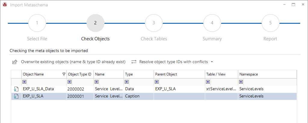Click Service Level name in EXP_U_SLA row

tap(109, 96)
